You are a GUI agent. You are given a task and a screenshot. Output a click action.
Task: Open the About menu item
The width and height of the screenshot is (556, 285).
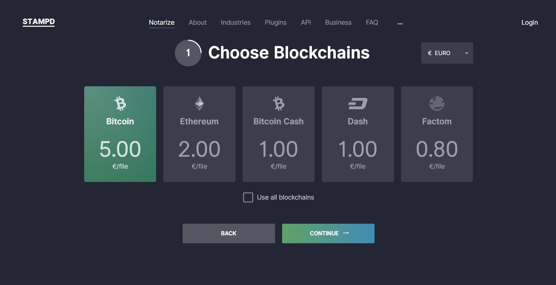coord(198,22)
